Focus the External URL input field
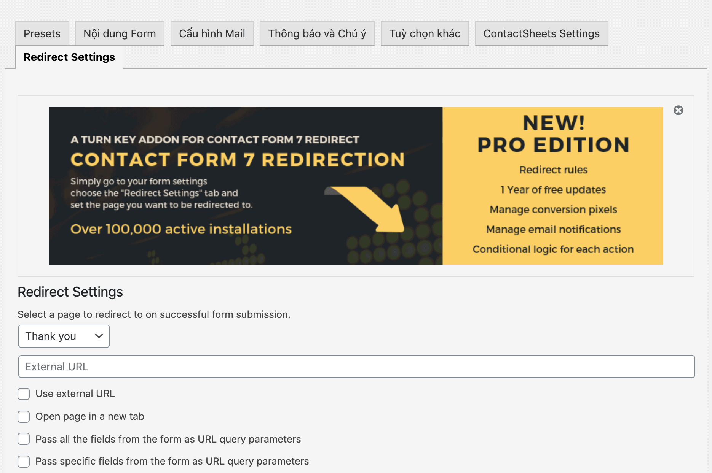This screenshot has height=473, width=712. (x=356, y=367)
